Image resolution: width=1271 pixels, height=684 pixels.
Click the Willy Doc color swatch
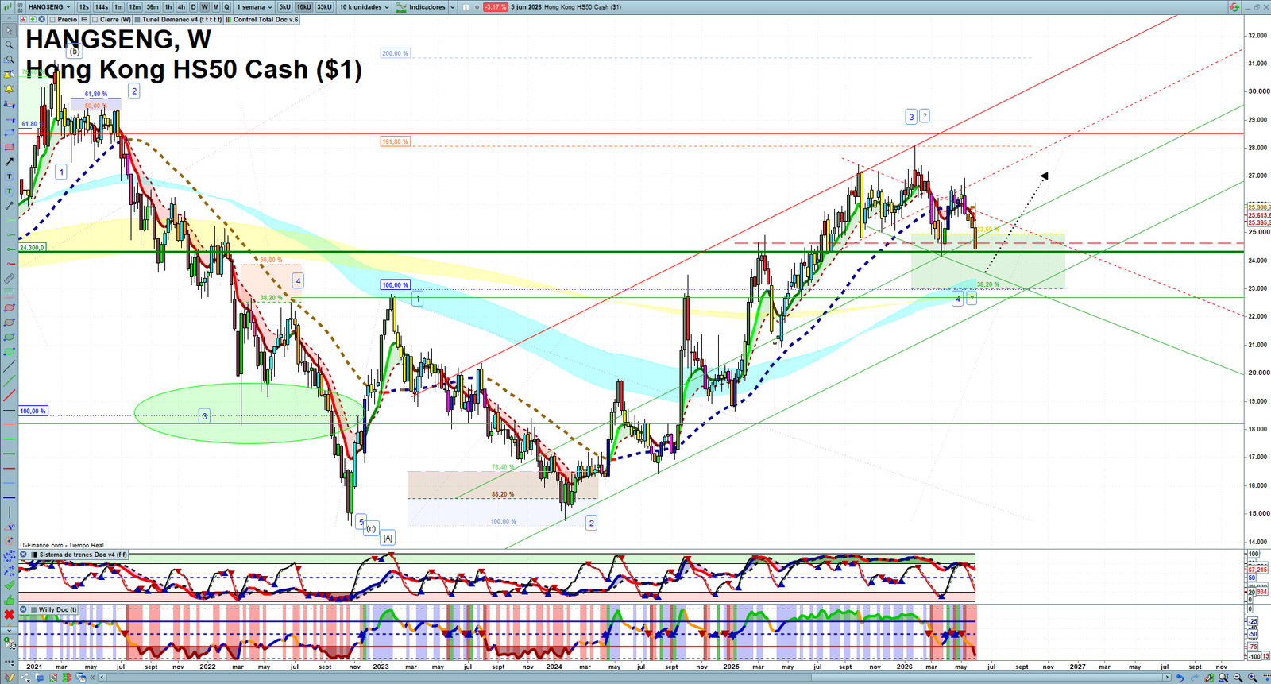33,609
